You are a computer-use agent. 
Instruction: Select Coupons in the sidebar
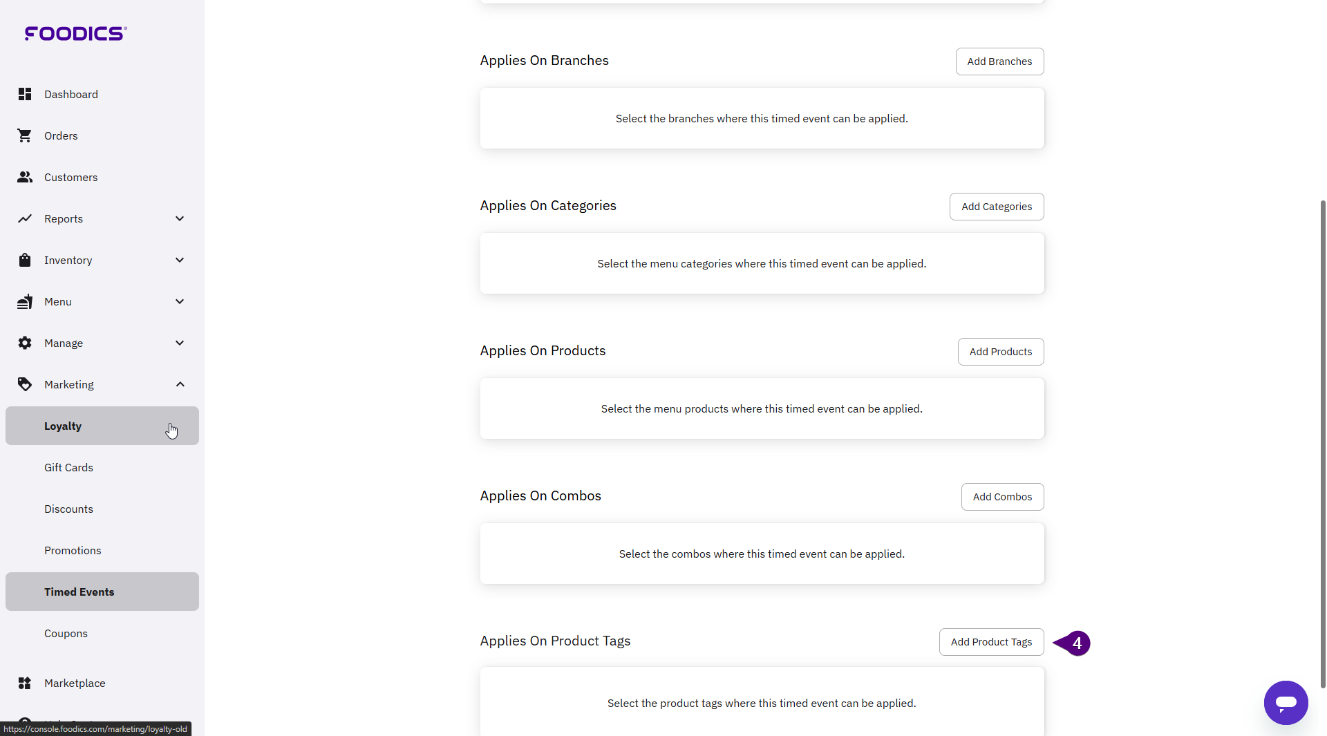tap(66, 633)
